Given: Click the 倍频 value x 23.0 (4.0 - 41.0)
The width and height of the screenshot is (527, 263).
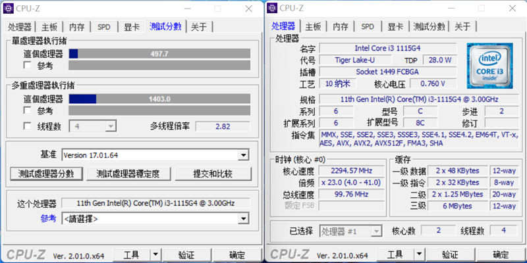Looking at the screenshot, I should pos(351,183).
